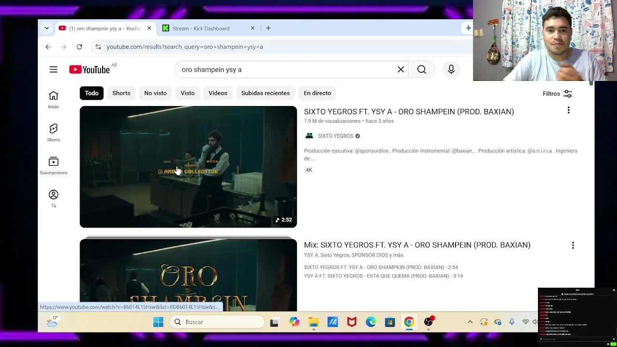Open File Explorer from the taskbar
Image resolution: width=617 pixels, height=347 pixels.
[x=313, y=322]
